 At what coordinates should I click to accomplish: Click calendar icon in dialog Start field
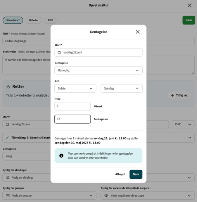59,52
